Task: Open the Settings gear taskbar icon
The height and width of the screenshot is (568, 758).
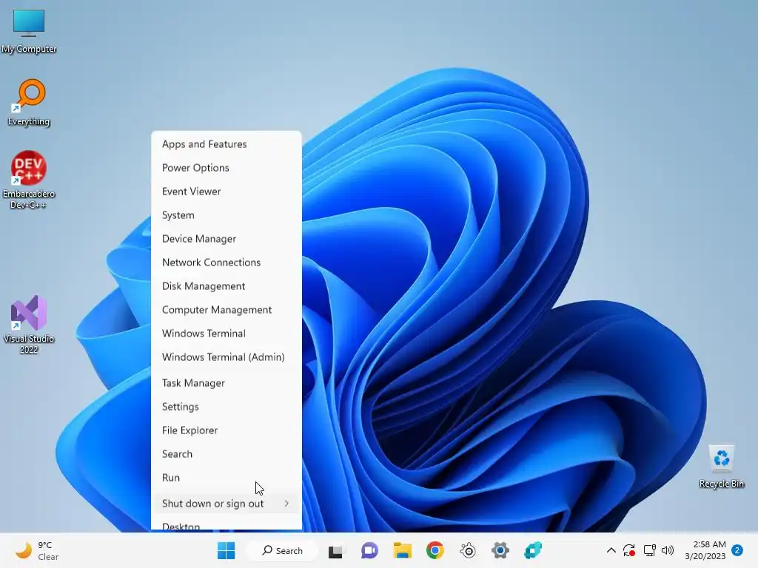Action: [x=500, y=550]
